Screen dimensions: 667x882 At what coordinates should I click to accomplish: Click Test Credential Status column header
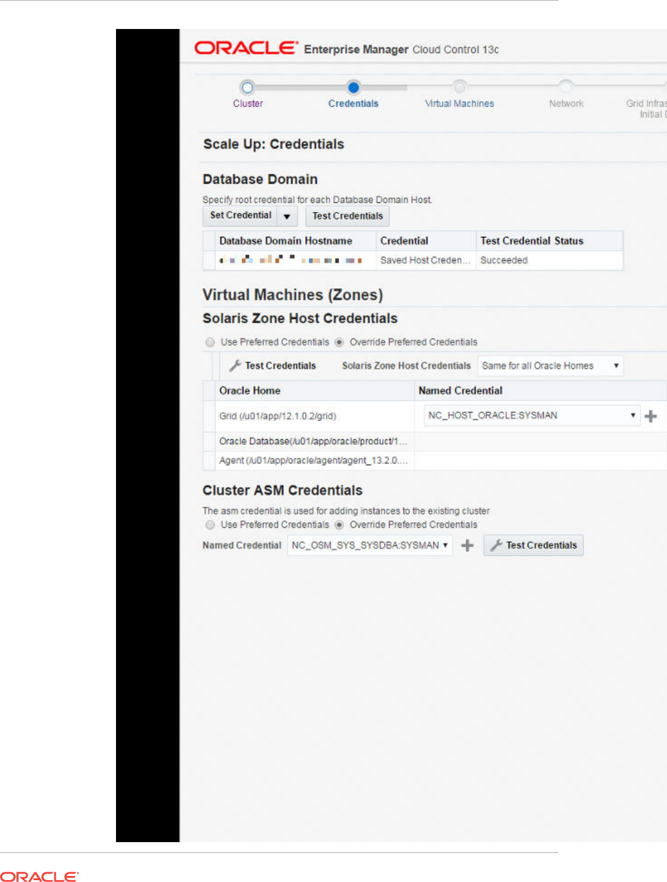point(549,240)
